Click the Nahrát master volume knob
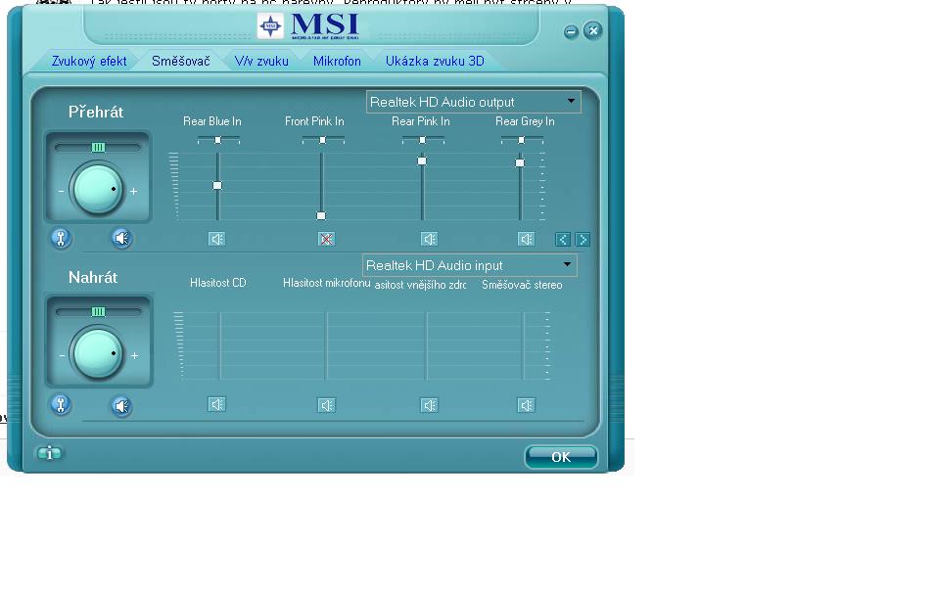Viewport: 933px width, 595px height. coord(97,354)
